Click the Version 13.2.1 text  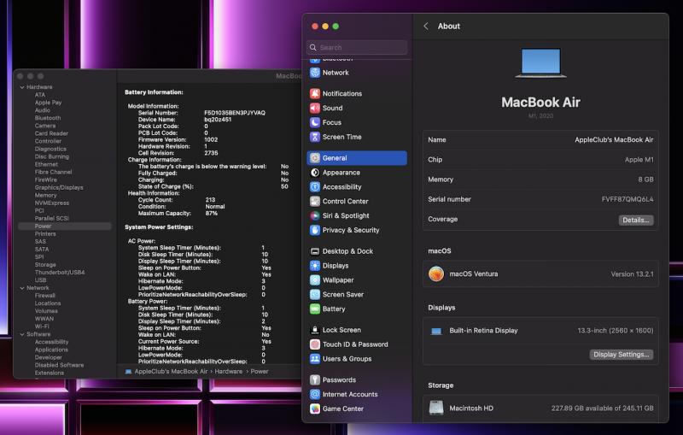click(x=632, y=274)
